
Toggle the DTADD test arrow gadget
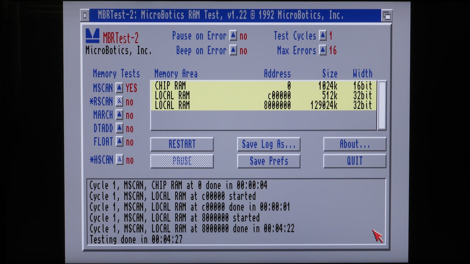[119, 129]
